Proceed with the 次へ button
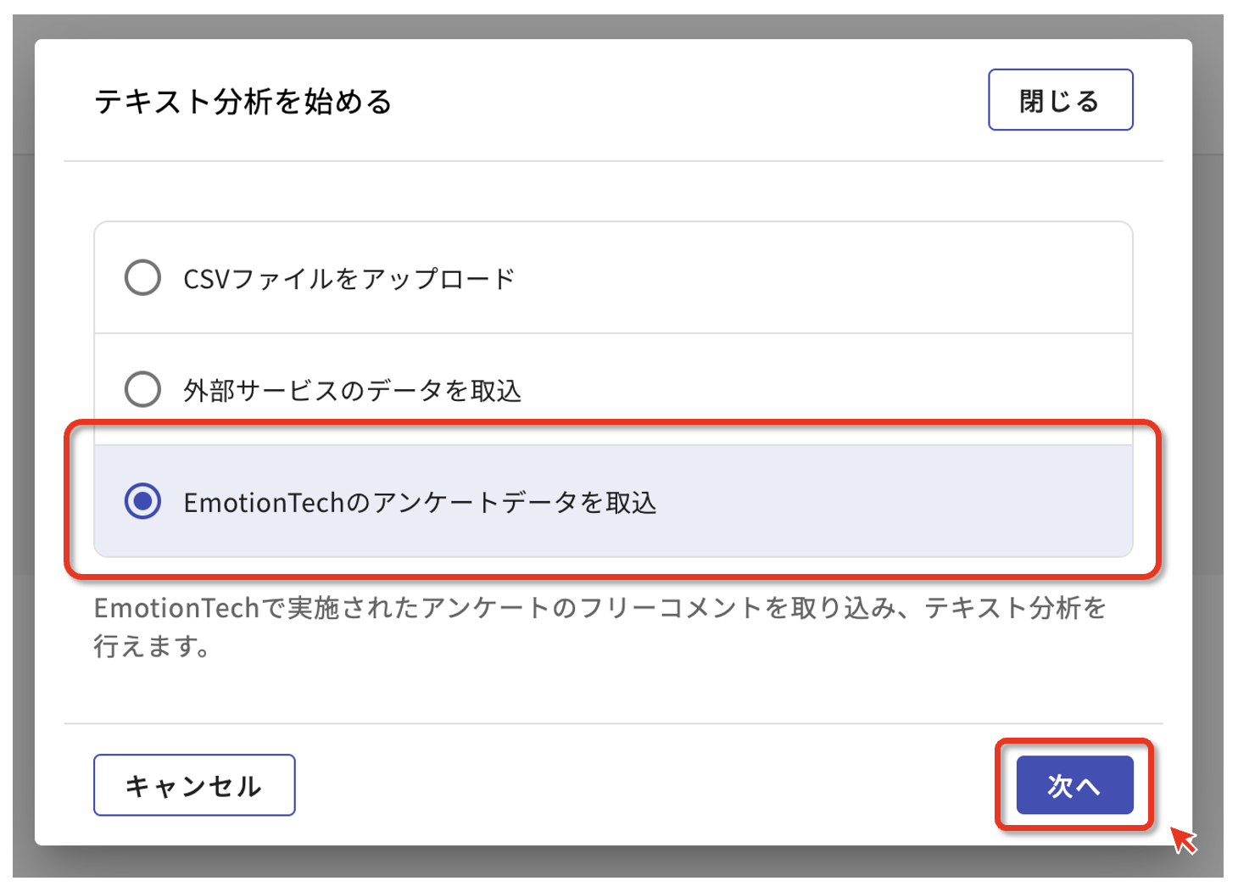This screenshot has height=892, width=1238. point(1074,785)
